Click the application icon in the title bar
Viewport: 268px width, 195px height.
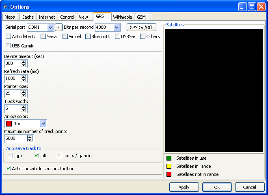(x=5, y=7)
